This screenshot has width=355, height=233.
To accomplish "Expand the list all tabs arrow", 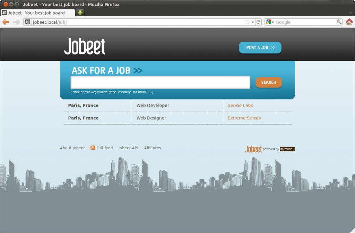I will pos(350,13).
